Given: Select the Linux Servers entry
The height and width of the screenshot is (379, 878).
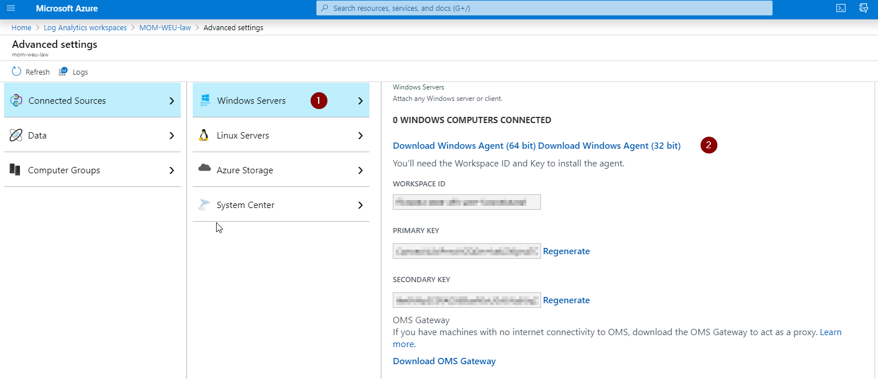Looking at the screenshot, I should point(281,135).
